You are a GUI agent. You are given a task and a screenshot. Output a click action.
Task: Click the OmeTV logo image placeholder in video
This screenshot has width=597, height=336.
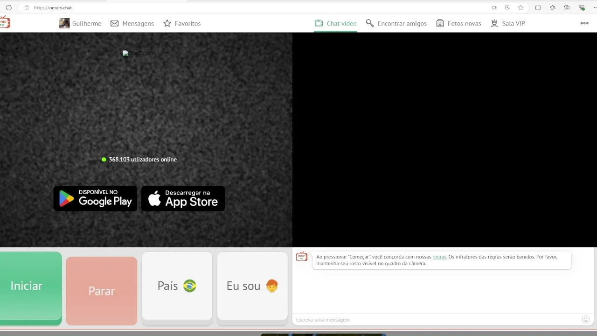(139, 53)
